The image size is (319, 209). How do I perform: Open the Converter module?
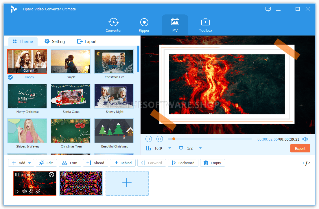point(114,25)
